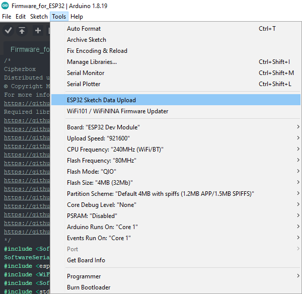302x294 pixels.
Task: Open the Sketch menu
Action: pos(39,17)
